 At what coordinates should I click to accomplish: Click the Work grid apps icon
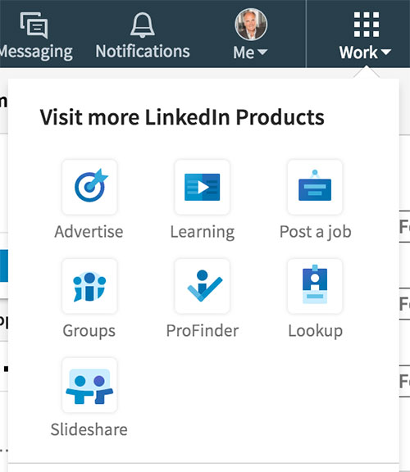tap(367, 25)
